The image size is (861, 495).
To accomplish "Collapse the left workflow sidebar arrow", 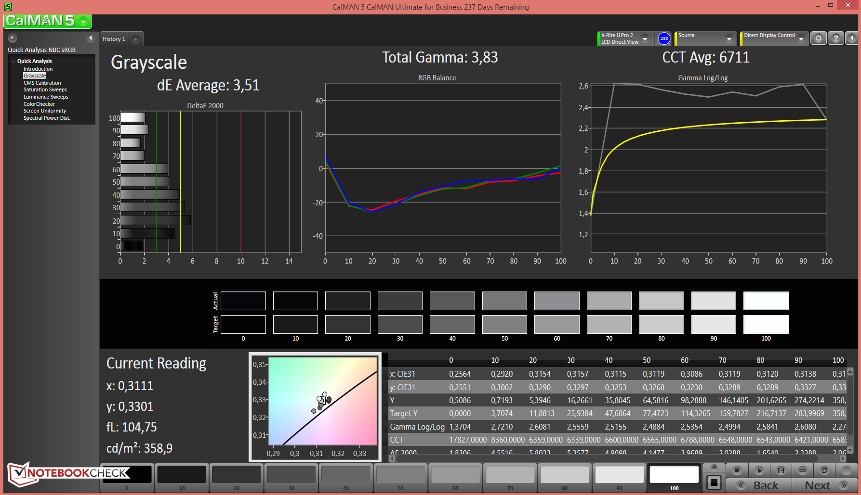I will click(x=90, y=38).
